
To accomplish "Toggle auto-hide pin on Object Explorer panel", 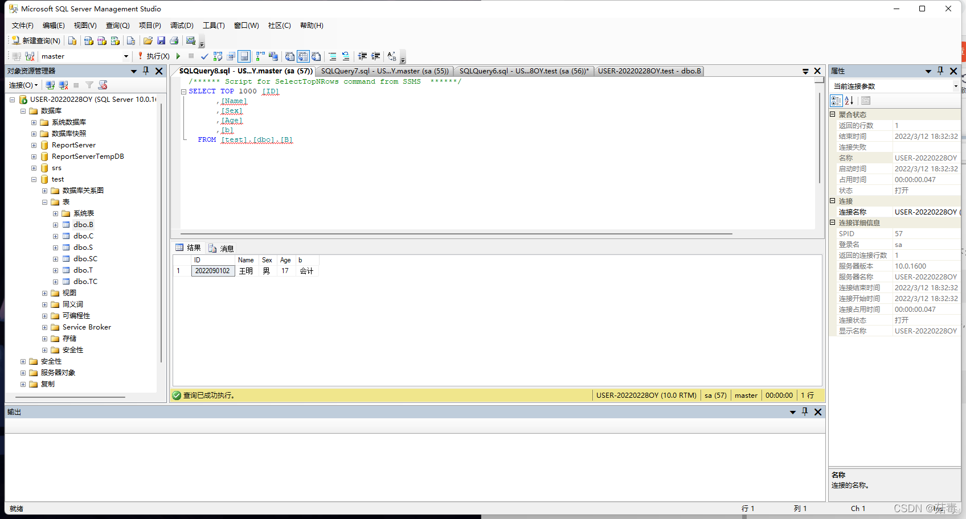I will pos(146,71).
